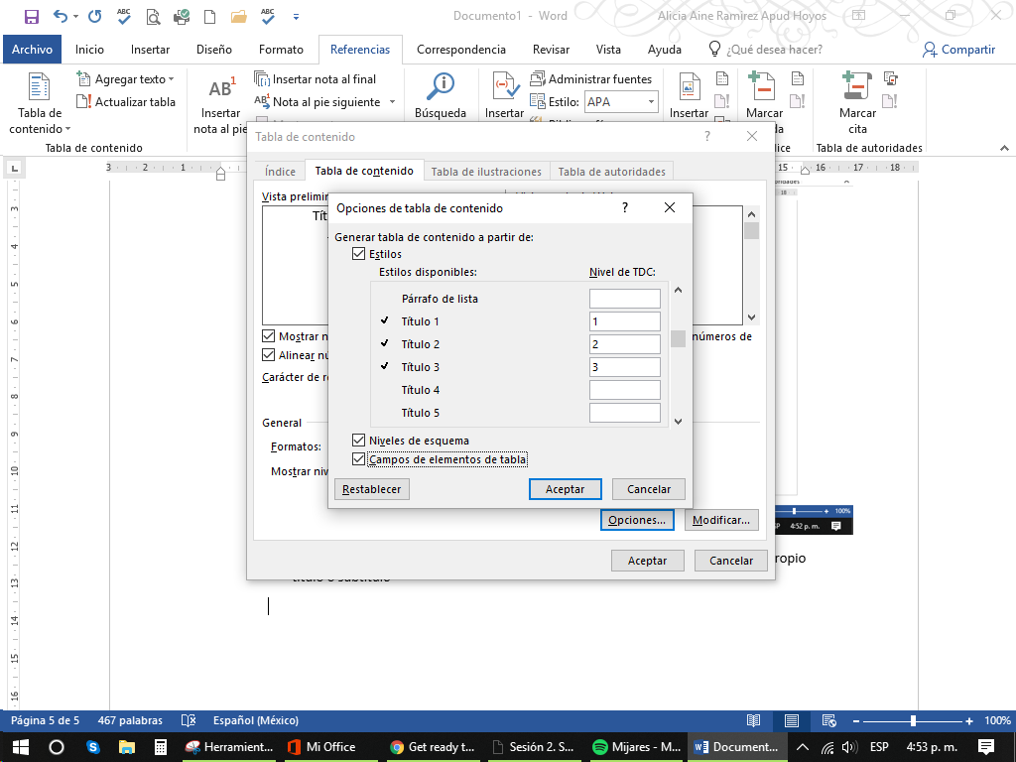Screen dimensions: 1016x762
Task: Click Nivel de TDC field for Párrafo de lista
Action: 625,299
